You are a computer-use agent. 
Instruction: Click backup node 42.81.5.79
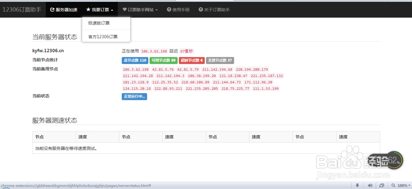(188, 70)
